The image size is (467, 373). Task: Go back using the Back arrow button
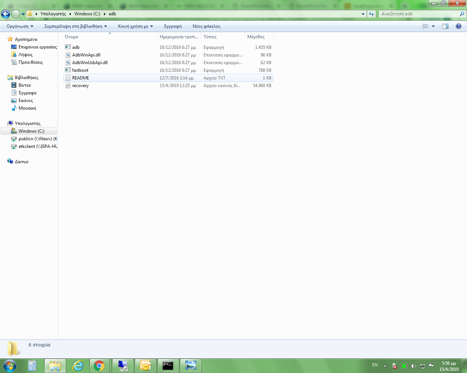pyautogui.click(x=6, y=14)
